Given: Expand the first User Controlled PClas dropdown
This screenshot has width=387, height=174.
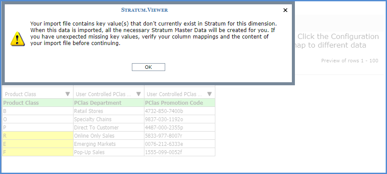Looking at the screenshot, I should (x=138, y=94).
